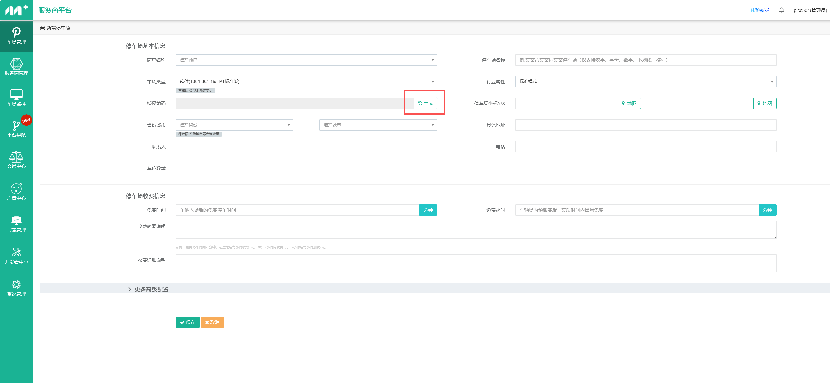Image resolution: width=830 pixels, height=383 pixels.
Task: Go to 车场监控 monitor icon
Action: tap(16, 98)
